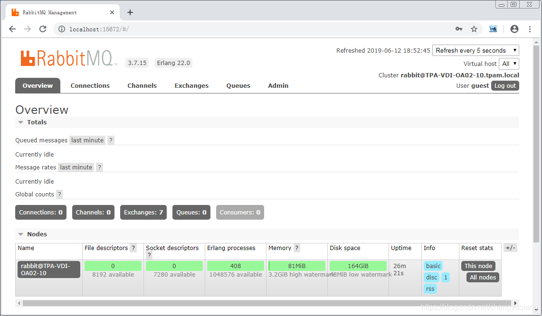Open Chrome's three-dot menu
The width and height of the screenshot is (542, 316).
(530, 29)
